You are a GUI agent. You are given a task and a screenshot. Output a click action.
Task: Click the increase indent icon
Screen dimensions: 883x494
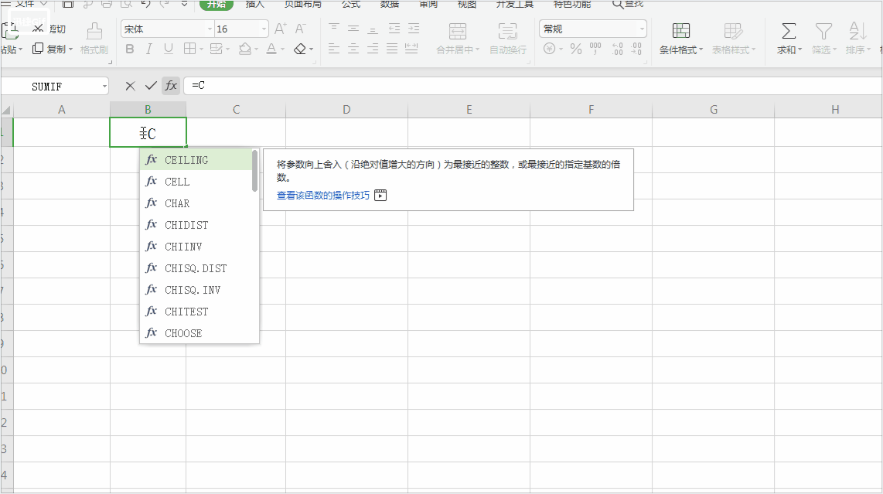pos(414,28)
